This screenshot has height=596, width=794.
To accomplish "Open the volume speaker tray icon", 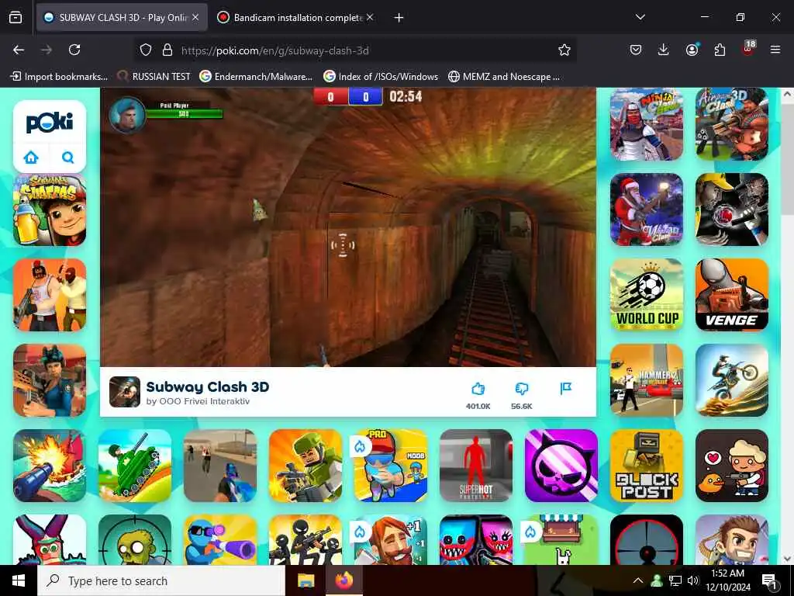I will tap(693, 580).
